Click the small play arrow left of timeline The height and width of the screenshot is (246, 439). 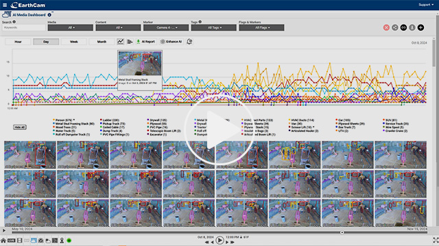point(4,230)
